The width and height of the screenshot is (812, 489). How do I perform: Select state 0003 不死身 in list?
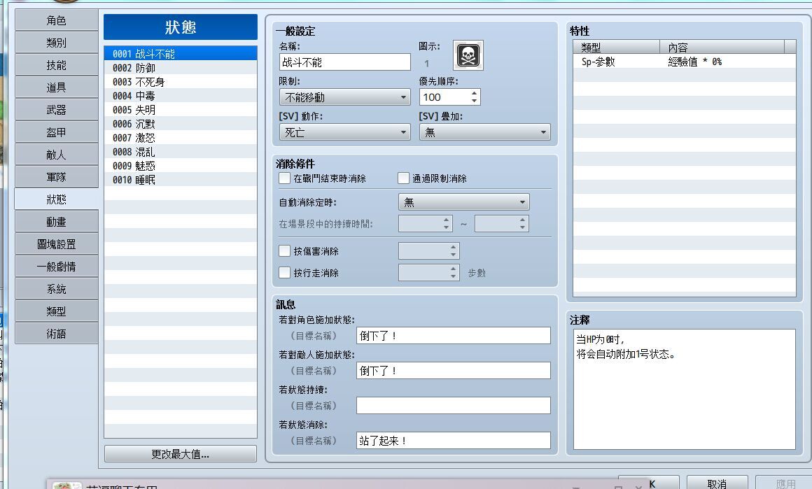(x=180, y=82)
